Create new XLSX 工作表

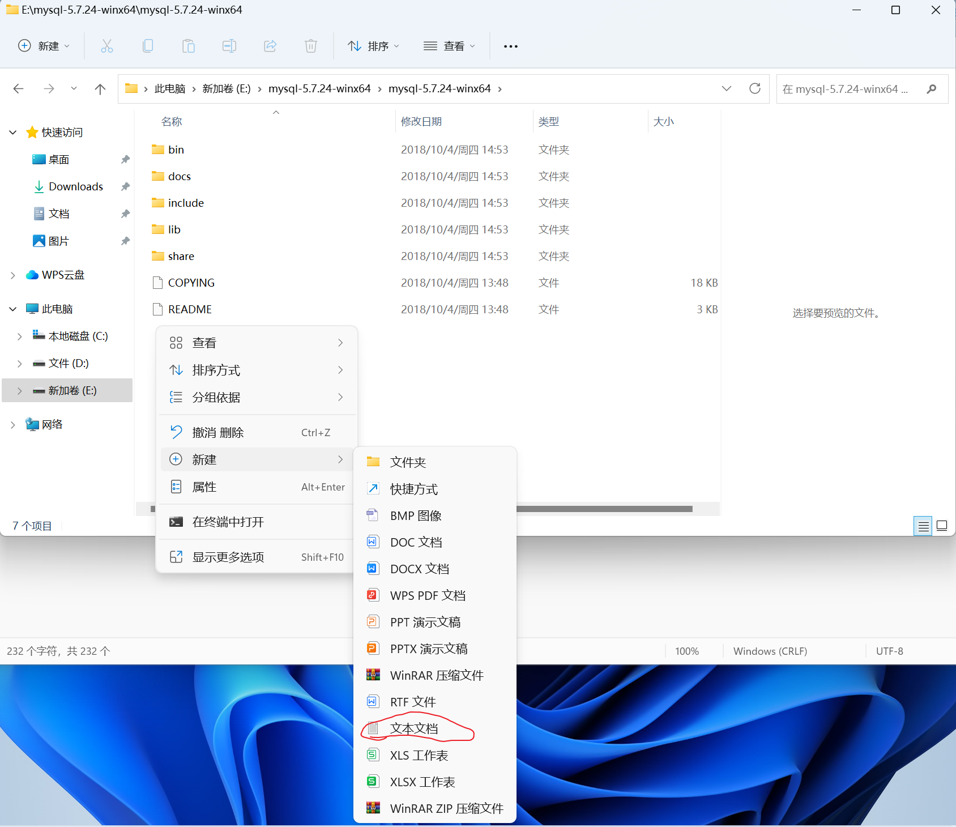pos(435,782)
